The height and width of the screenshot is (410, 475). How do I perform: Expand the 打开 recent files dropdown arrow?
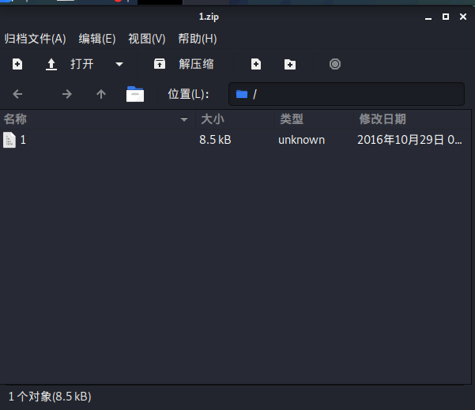(x=119, y=64)
